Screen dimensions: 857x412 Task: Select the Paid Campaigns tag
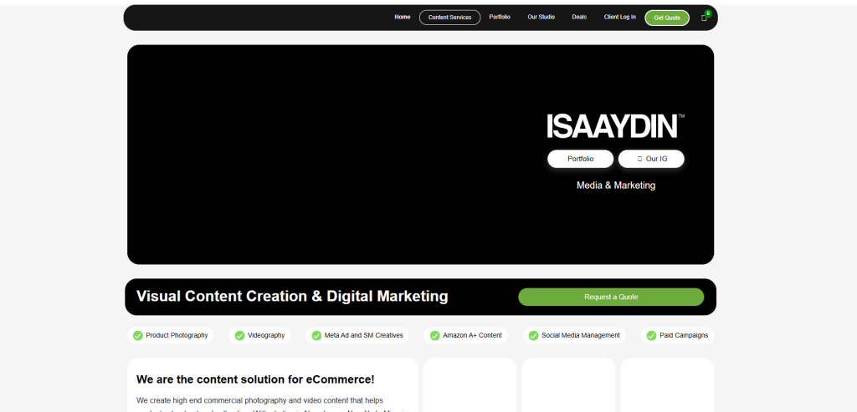pyautogui.click(x=677, y=336)
